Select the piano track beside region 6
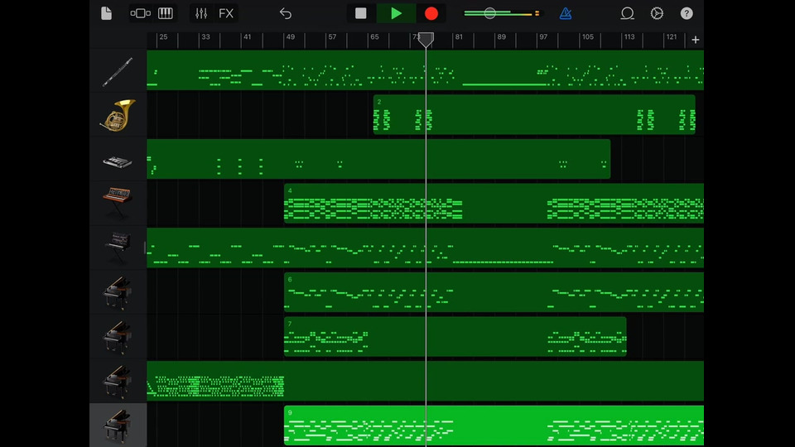Viewport: 795px width, 447px height. (118, 292)
